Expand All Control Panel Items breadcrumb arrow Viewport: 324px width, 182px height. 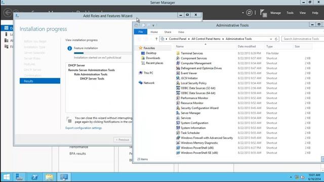[223, 39]
